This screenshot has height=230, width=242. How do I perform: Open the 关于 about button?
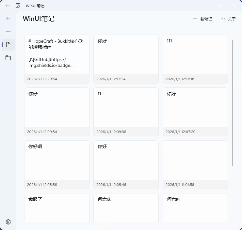tap(232, 19)
